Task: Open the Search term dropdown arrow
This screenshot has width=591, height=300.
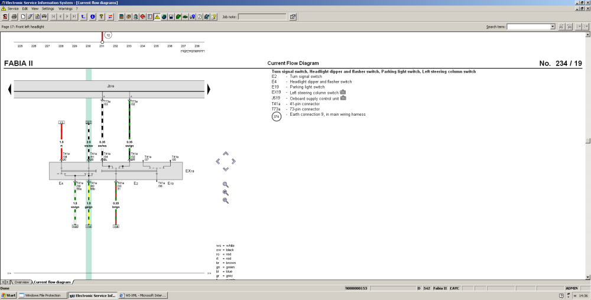Action: tap(553, 27)
